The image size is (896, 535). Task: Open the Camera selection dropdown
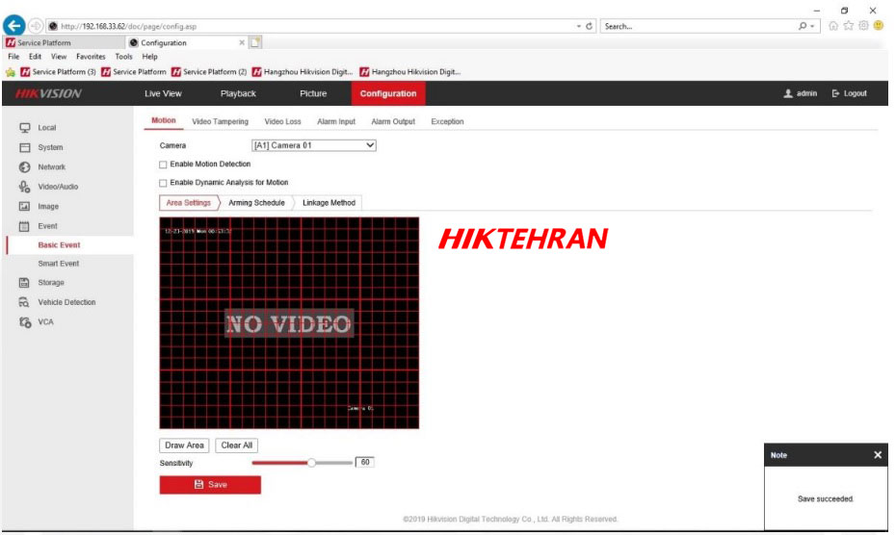tap(314, 145)
